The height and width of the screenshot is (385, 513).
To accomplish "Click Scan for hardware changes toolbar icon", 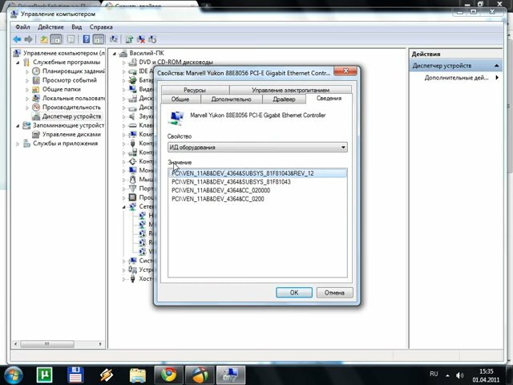I will point(114,39).
